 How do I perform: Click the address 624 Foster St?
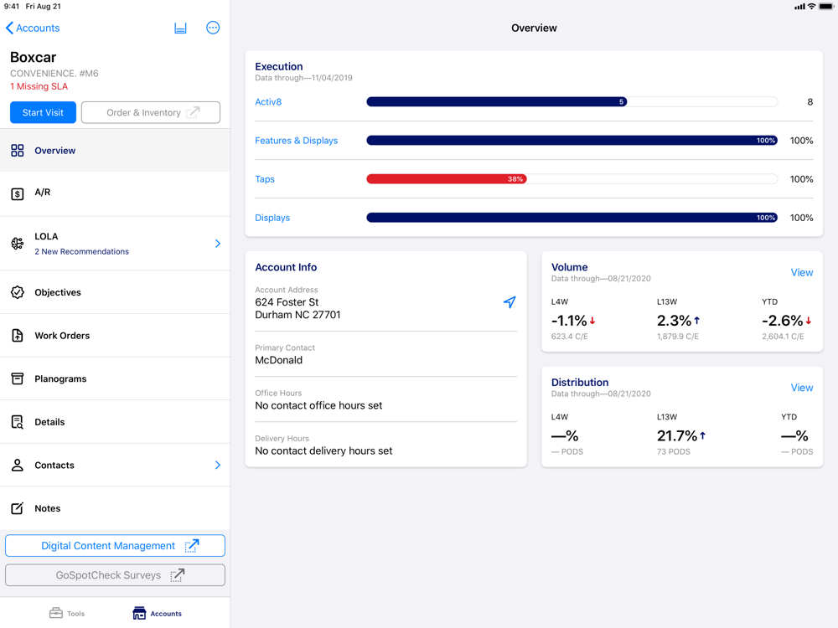(287, 302)
